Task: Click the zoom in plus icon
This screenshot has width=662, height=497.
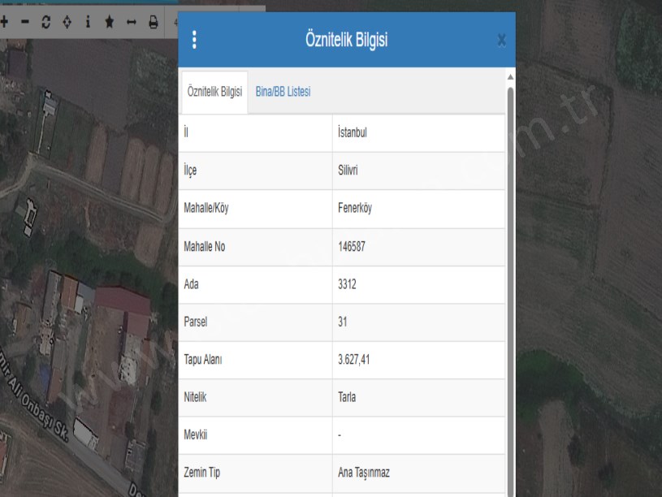Action: (5, 22)
